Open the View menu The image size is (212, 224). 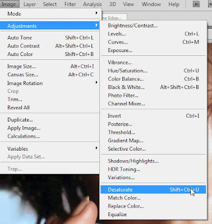pos(128,4)
